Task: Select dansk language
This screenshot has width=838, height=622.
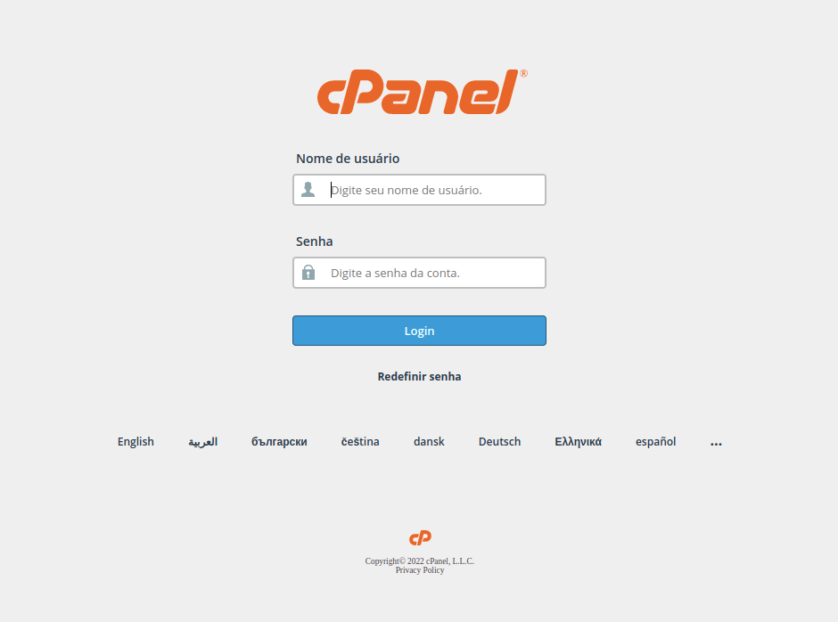Action: tap(429, 442)
